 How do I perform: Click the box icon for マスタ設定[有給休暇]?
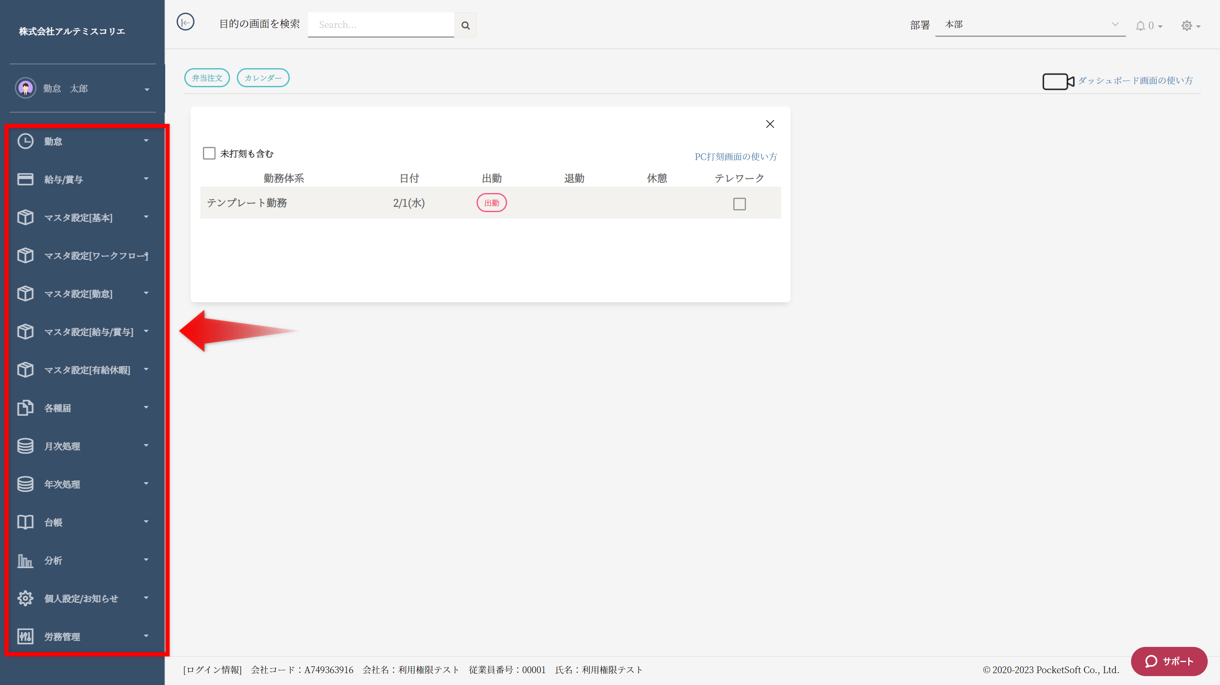click(x=25, y=370)
